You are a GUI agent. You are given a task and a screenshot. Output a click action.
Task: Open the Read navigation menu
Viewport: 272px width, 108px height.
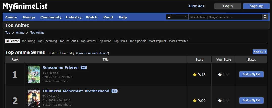click(x=108, y=17)
